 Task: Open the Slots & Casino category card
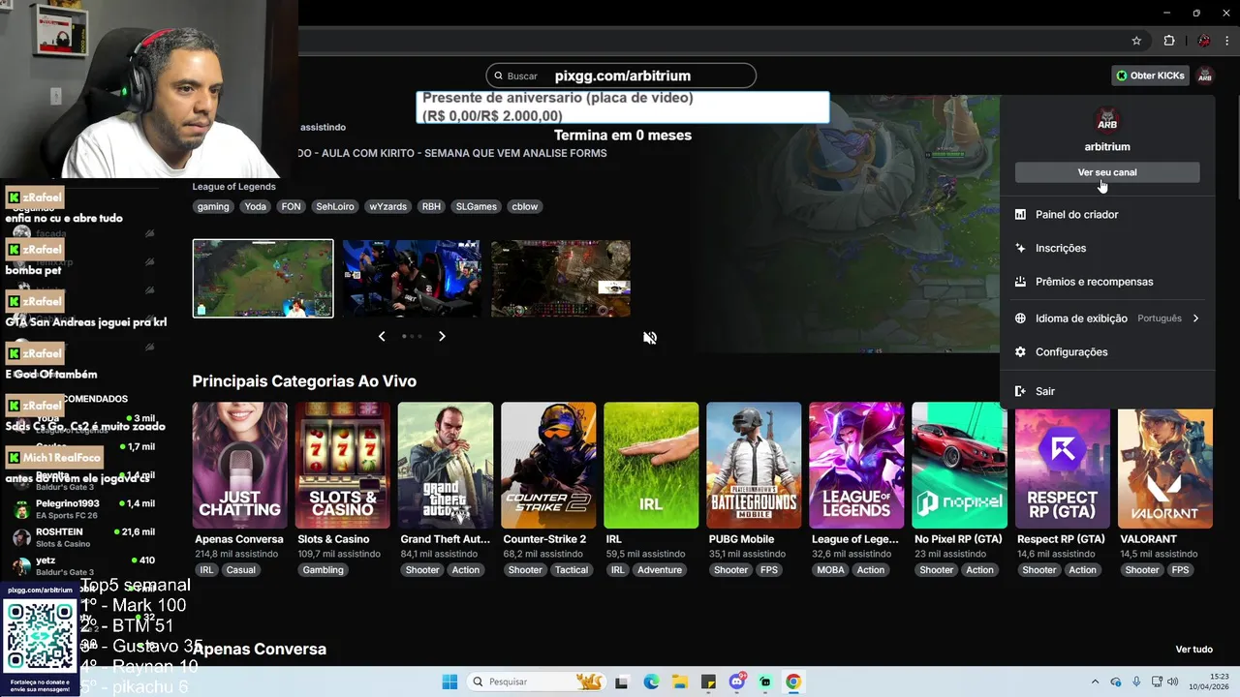343,466
